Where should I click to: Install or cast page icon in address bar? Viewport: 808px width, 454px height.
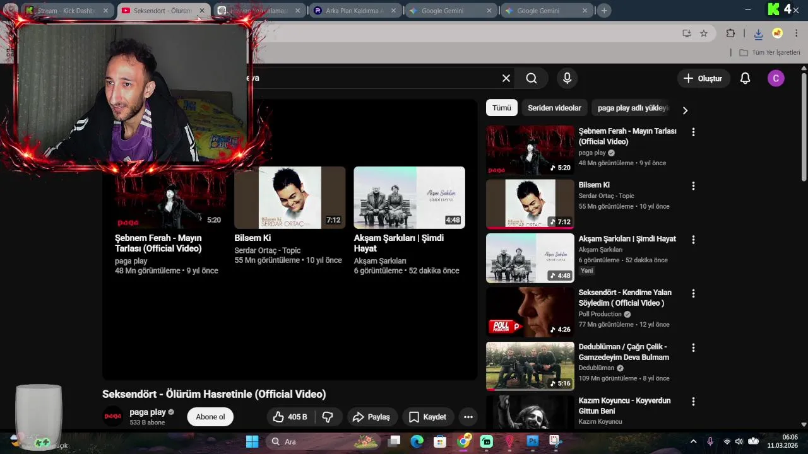(687, 33)
